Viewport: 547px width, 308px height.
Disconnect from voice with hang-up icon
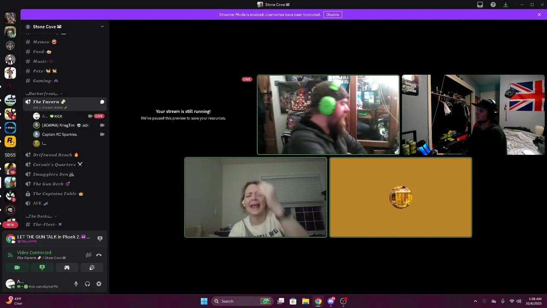pos(99,255)
